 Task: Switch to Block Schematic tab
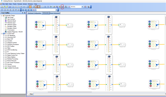[55, 13]
